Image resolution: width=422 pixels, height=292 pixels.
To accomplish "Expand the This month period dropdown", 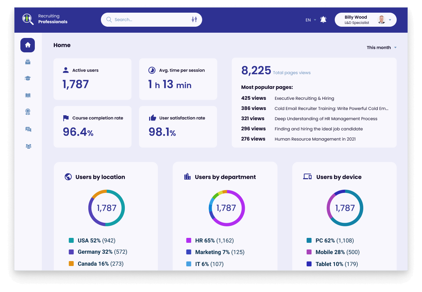I will (382, 47).
